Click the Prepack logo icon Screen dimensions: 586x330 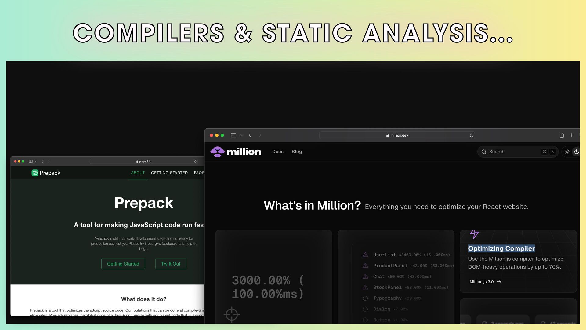[x=35, y=173]
